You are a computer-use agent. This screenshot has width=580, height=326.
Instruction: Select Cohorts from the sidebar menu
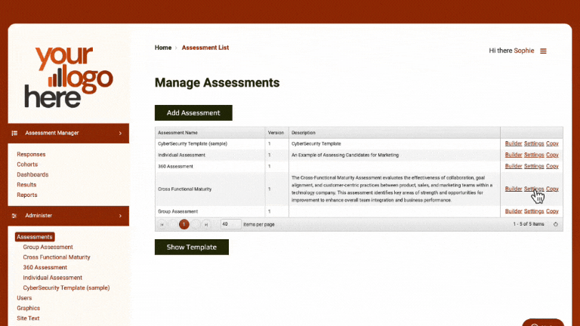coord(27,165)
